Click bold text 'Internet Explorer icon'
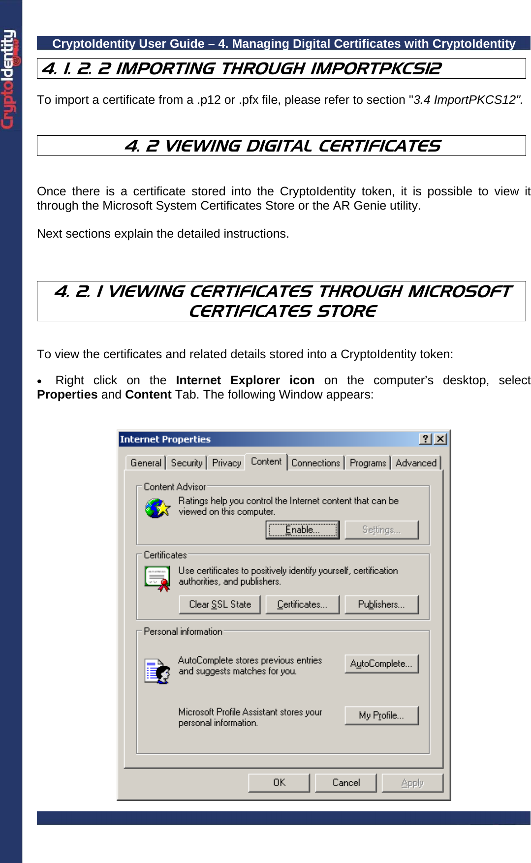The image size is (531, 863). click(245, 380)
